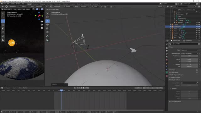This screenshot has width=201, height=113.
Task: Open the Local transform orientation dropdown
Action: [x=95, y=7]
